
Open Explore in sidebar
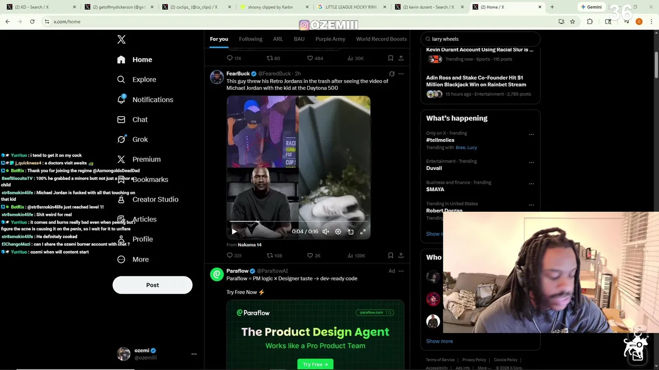pyautogui.click(x=136, y=80)
